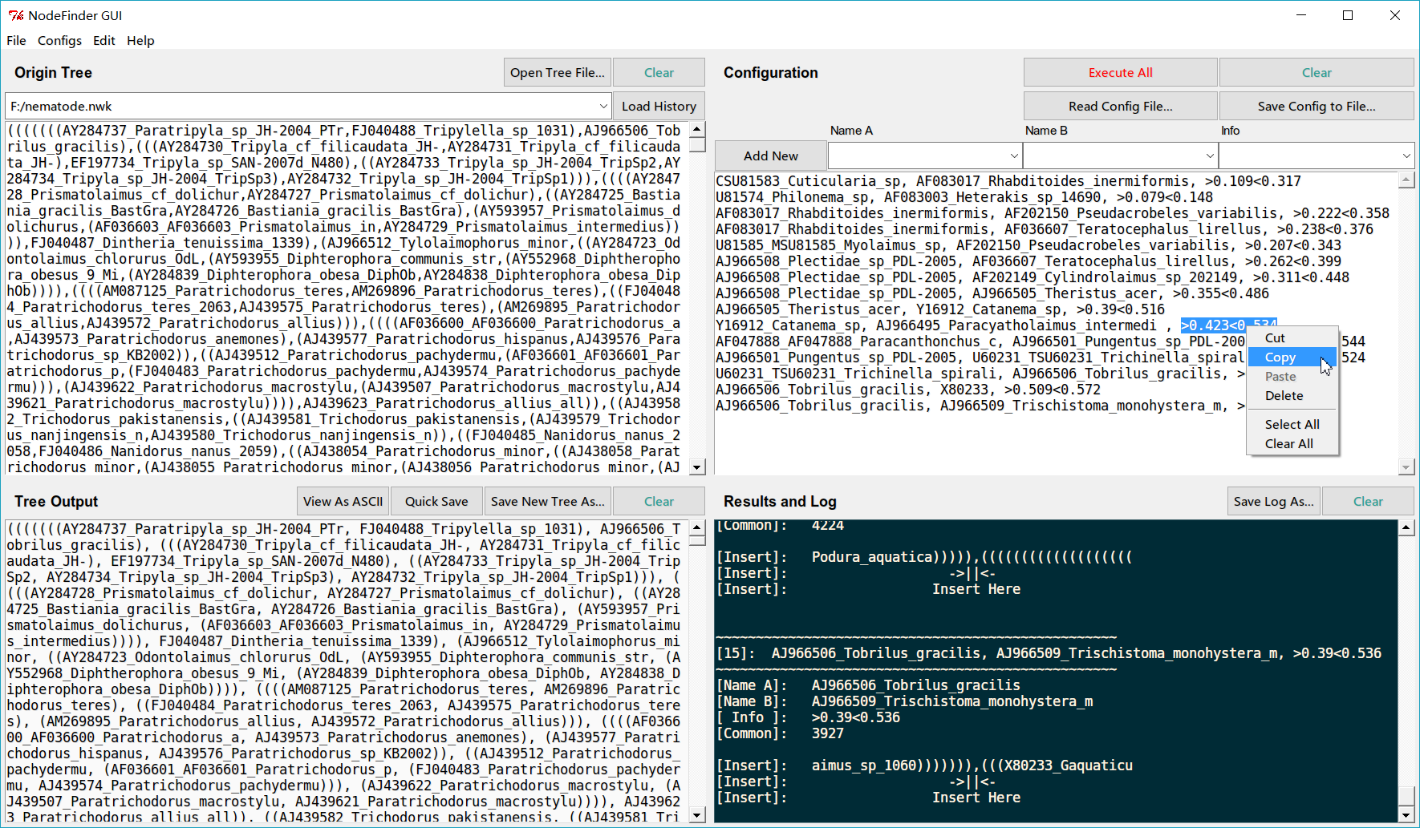Expand the Name B combo box
The image size is (1420, 828).
pyautogui.click(x=1210, y=156)
